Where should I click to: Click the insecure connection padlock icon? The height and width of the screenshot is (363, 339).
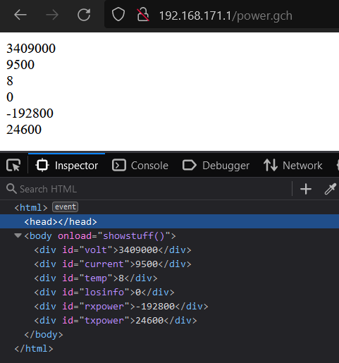click(x=143, y=15)
